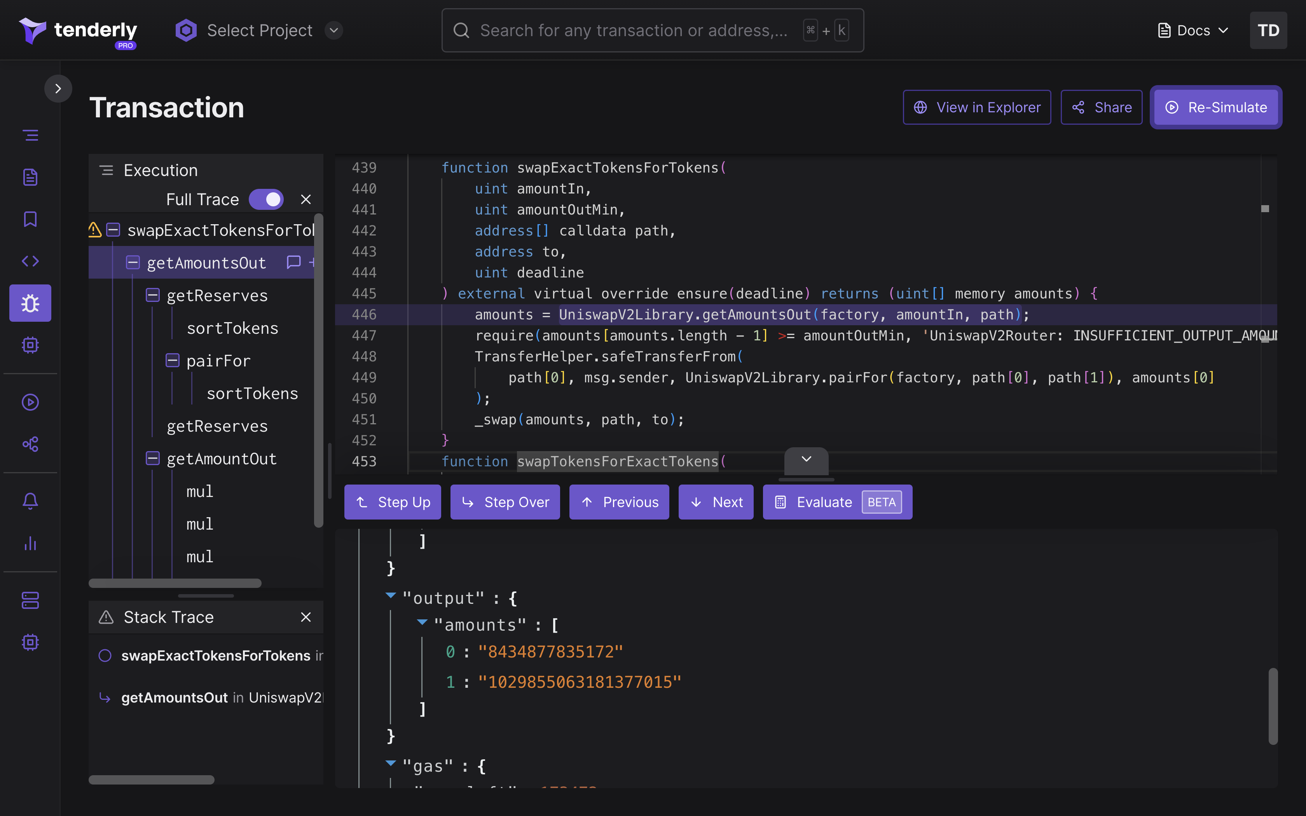Collapse the pairFor tree node
Image resolution: width=1306 pixels, height=816 pixels.
[x=172, y=361]
